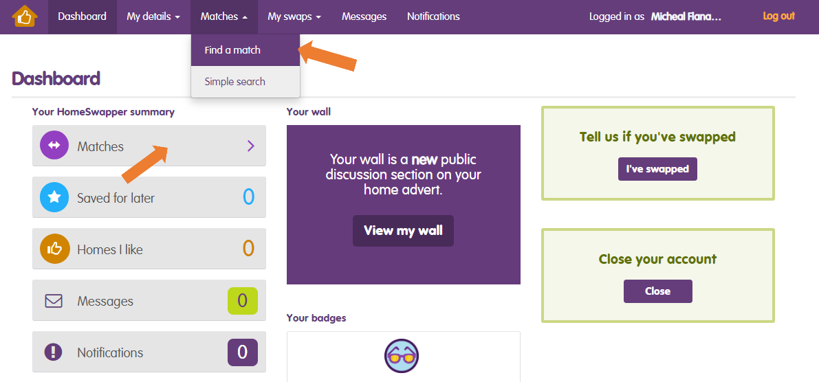Click the blue star Saved for later icon
819x382 pixels.
click(54, 198)
